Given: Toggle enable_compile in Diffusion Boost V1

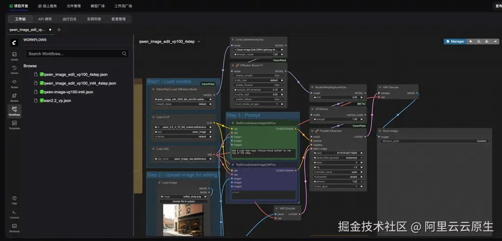Looking at the screenshot, I should pyautogui.click(x=259, y=75).
